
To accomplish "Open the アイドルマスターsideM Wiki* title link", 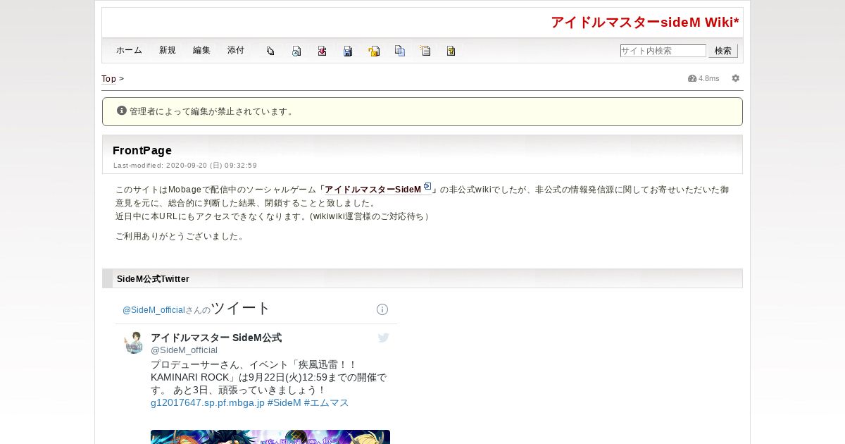I will point(645,23).
